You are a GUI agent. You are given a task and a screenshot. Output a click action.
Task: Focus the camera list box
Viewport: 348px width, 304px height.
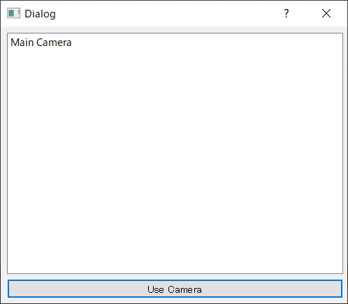(175, 153)
